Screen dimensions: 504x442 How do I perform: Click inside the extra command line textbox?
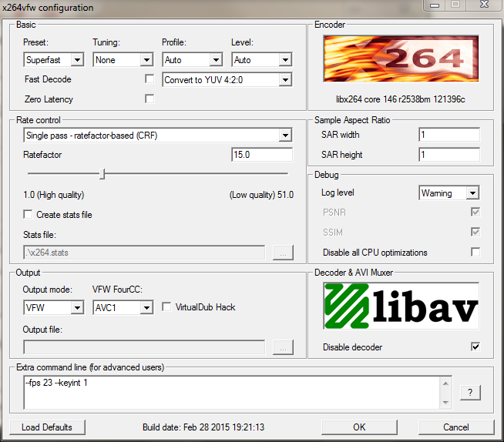point(231,393)
